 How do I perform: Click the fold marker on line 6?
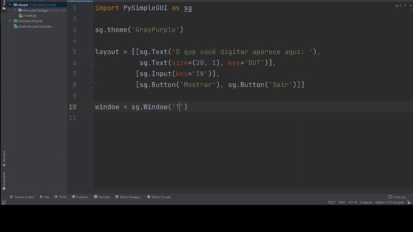(92, 63)
